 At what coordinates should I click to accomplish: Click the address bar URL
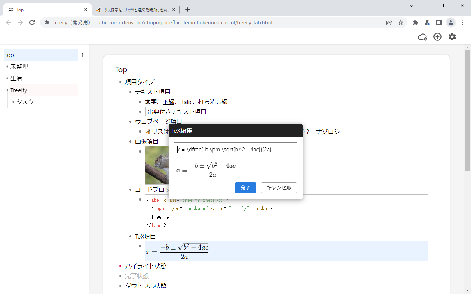[186, 22]
